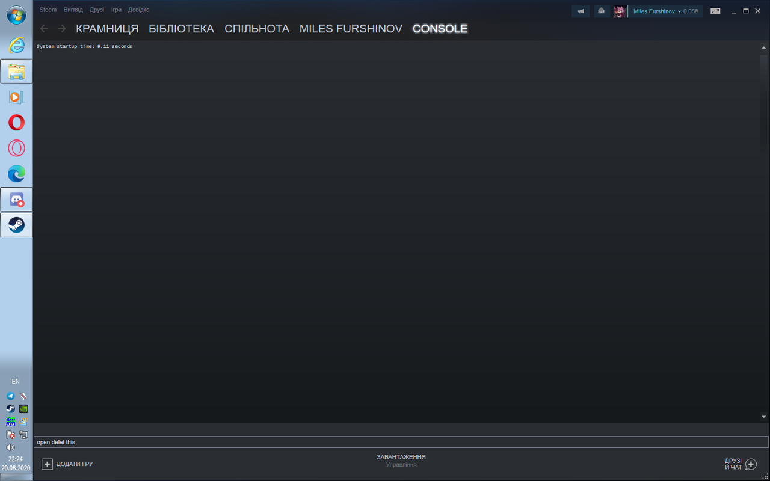Open Windows Media Player from the taskbar
The height and width of the screenshot is (481, 770).
coord(16,97)
